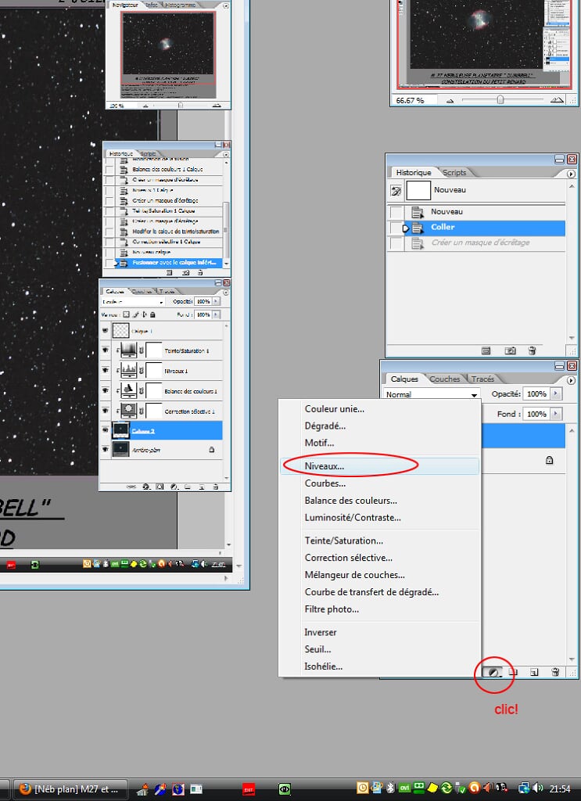Screen dimensions: 581x801
Task: Choose Luminosité/Contraste... from the adjustment menu
Action: (379, 518)
